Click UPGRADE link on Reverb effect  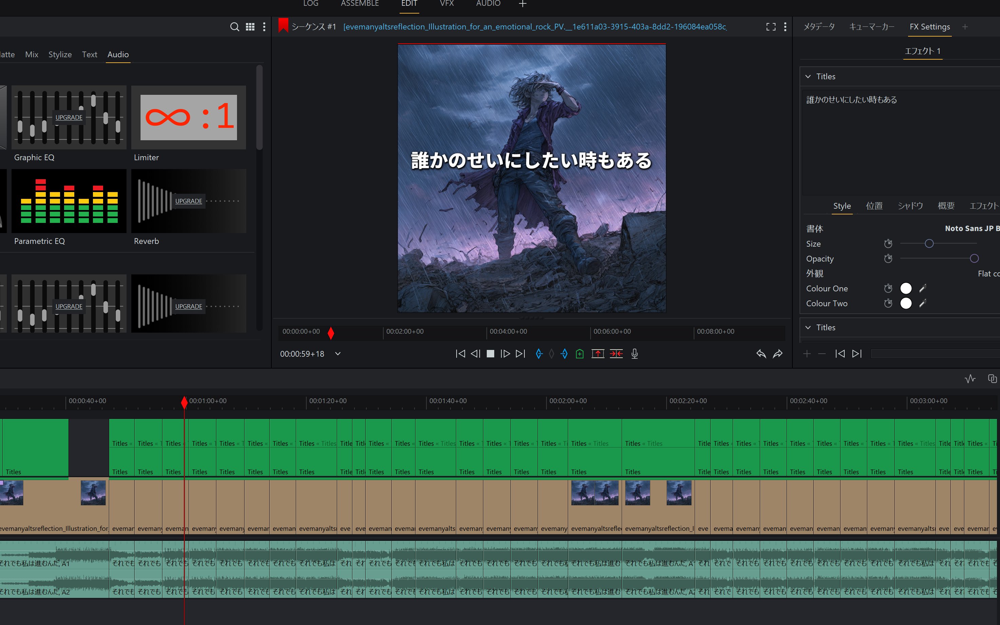(x=188, y=201)
